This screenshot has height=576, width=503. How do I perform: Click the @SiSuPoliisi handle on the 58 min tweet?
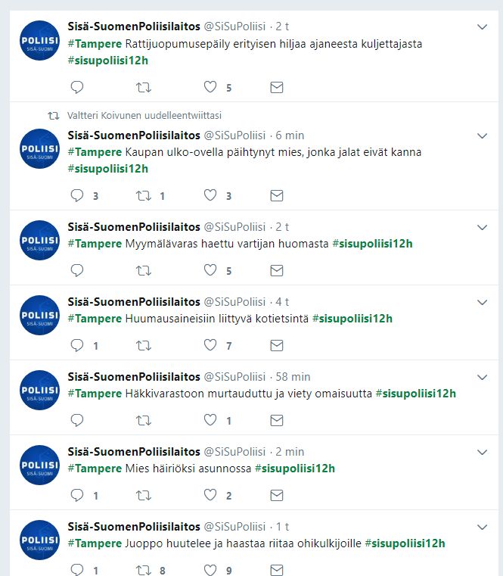pos(234,377)
